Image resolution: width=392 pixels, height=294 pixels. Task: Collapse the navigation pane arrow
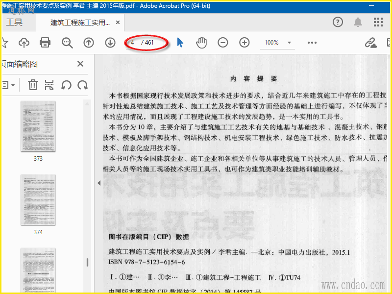pyautogui.click(x=99, y=183)
